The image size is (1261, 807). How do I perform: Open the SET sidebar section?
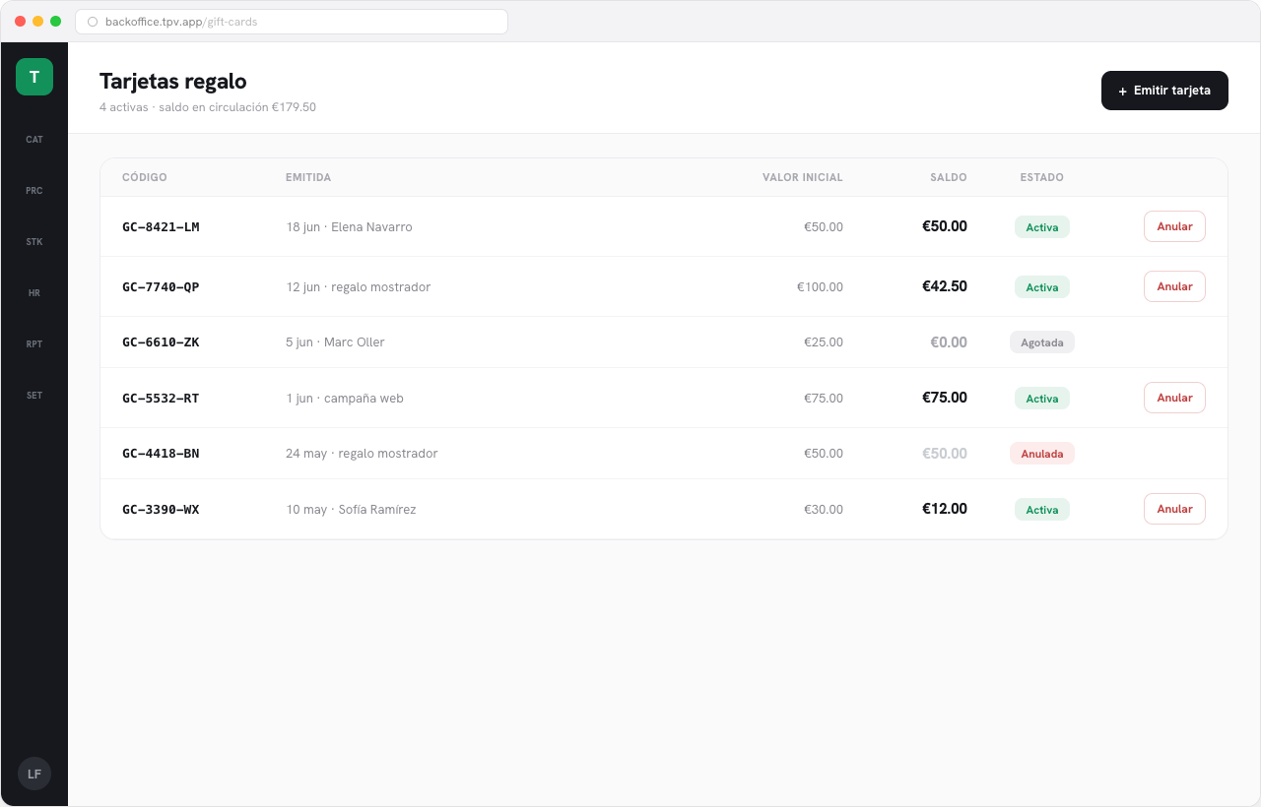(34, 396)
